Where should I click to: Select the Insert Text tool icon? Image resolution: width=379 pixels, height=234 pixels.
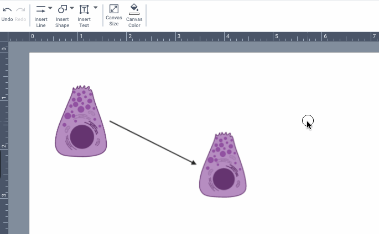pyautogui.click(x=84, y=9)
